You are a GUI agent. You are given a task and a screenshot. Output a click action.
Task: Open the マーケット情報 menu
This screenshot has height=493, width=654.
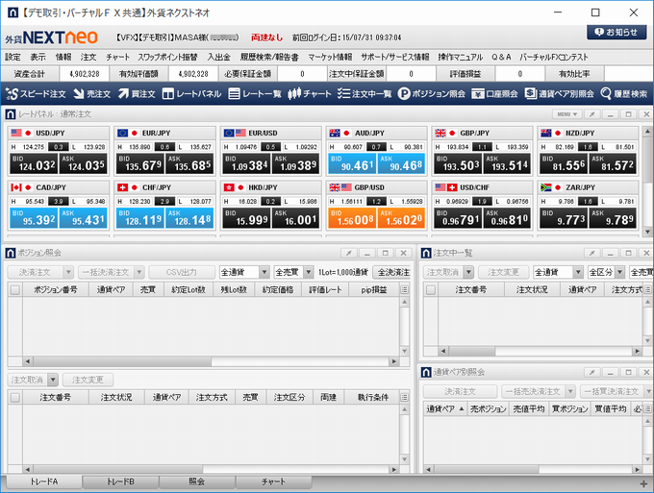(x=330, y=57)
